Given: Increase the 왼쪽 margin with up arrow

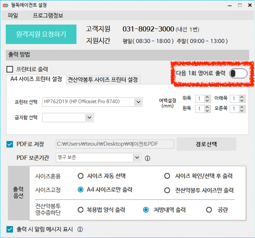Looking at the screenshot, I should tap(207, 107).
